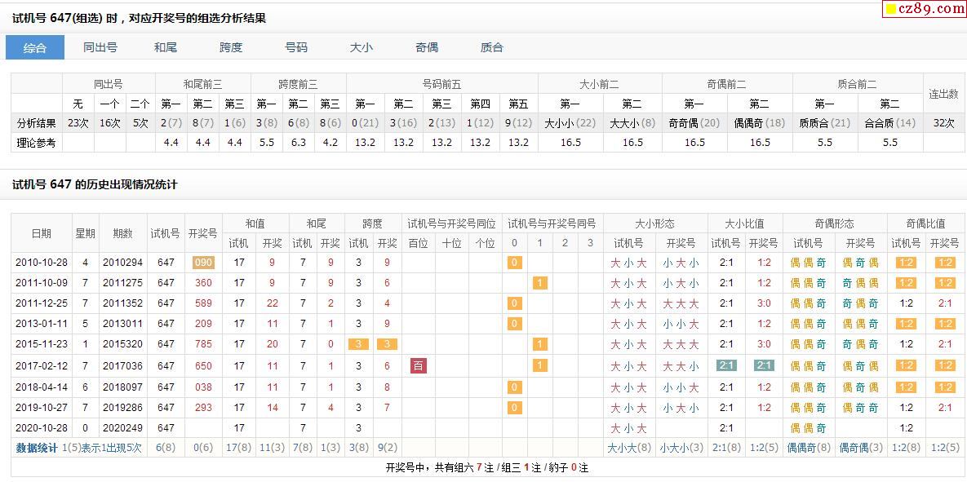967x482 pixels.
Task: Click the red 百 badge in 2017-02-12 row
Action: (x=419, y=366)
